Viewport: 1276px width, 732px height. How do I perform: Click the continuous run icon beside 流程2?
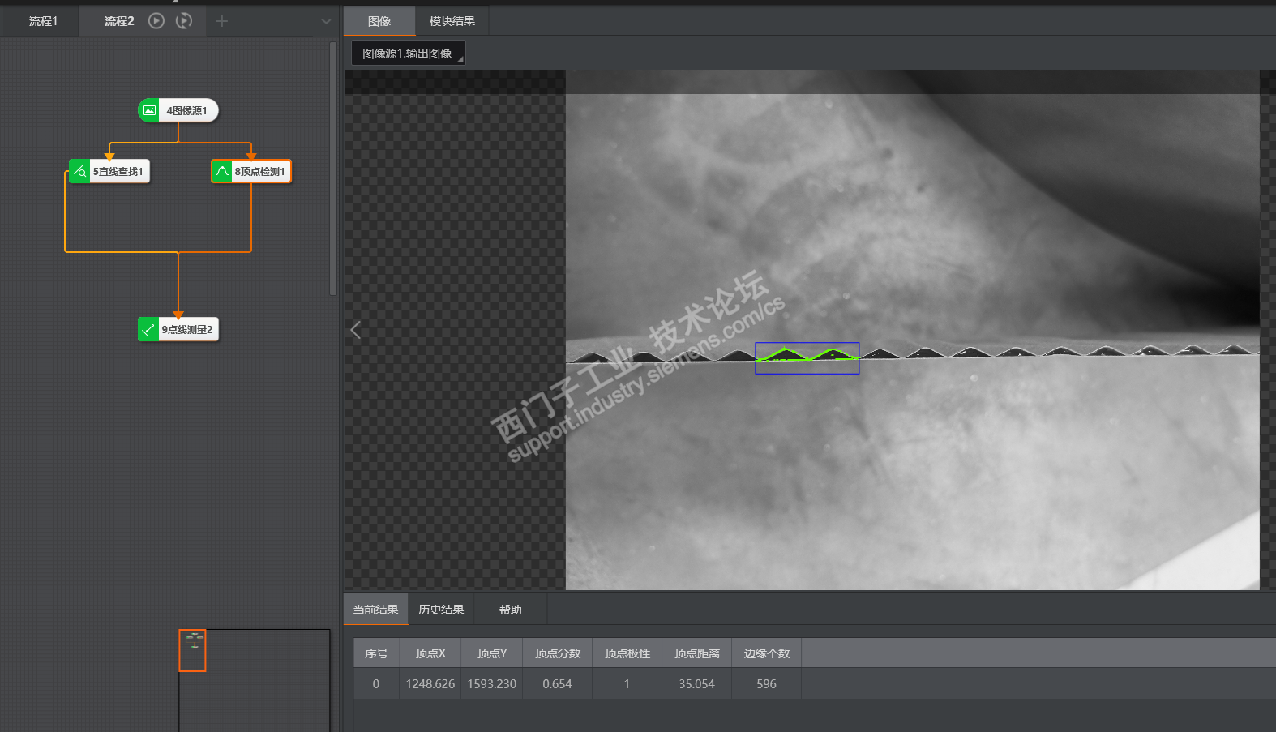point(184,21)
